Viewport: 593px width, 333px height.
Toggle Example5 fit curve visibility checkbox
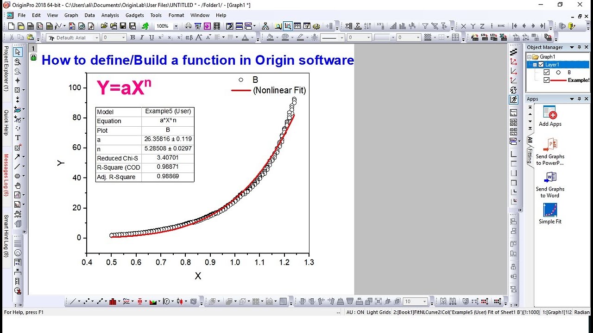(x=547, y=80)
